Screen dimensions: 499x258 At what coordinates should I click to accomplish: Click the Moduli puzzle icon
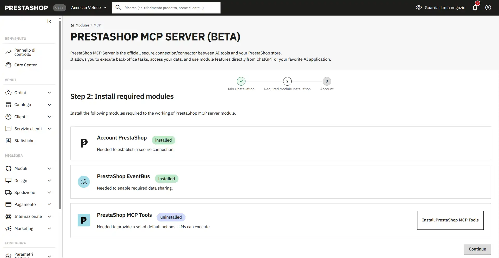pyautogui.click(x=9, y=168)
